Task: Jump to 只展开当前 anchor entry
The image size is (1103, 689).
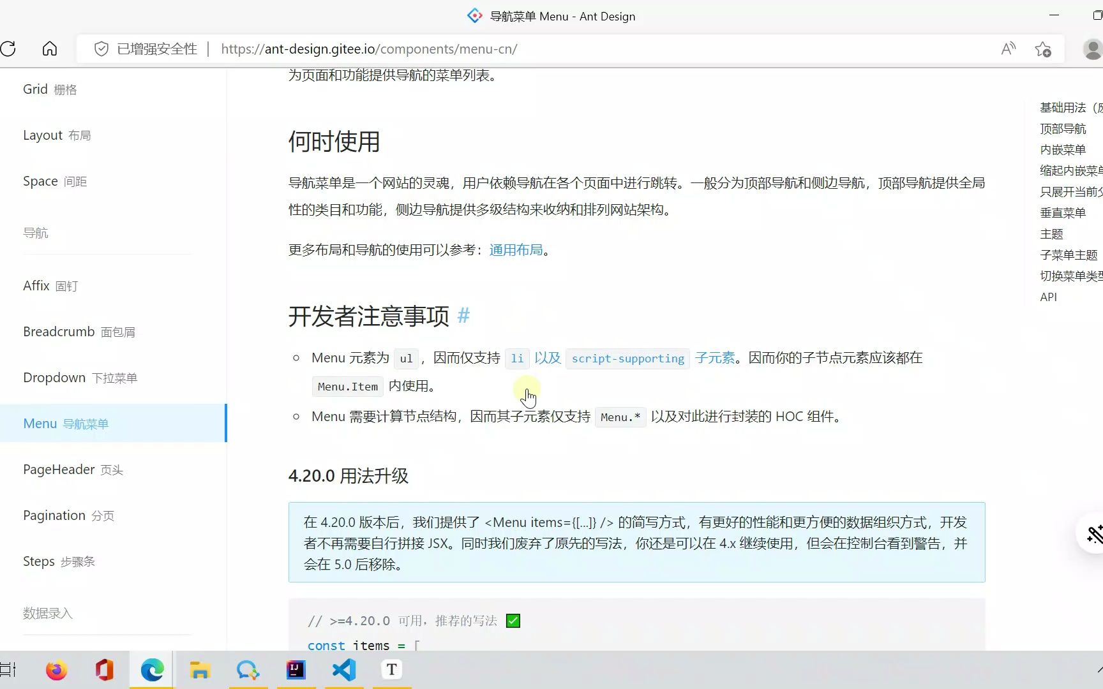Action: coord(1071,192)
